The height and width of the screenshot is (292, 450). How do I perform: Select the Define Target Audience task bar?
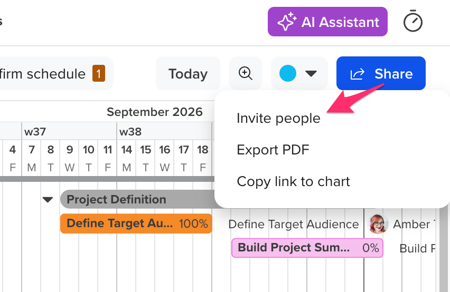coord(136,223)
